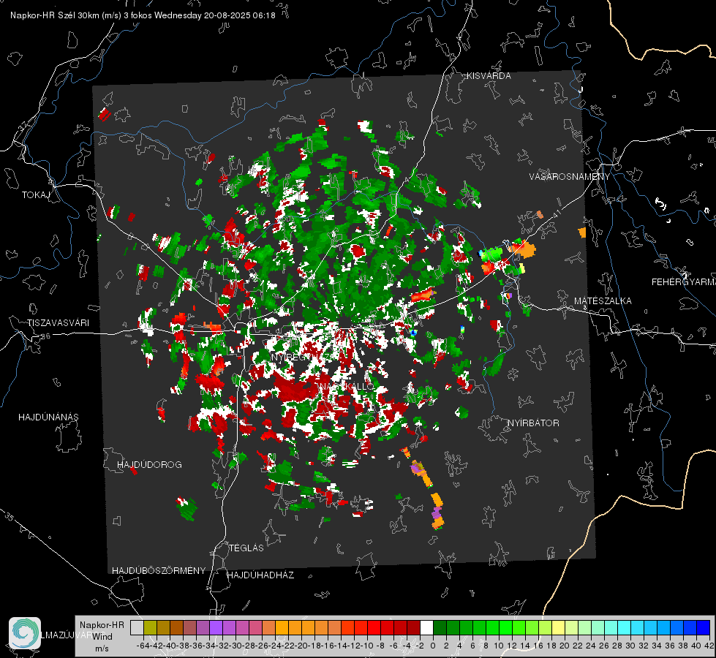Click the m/s unit label in legend

coord(102,648)
